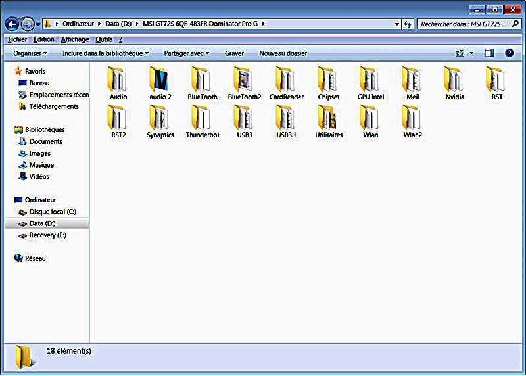Viewport: 526px width, 376px height.
Task: Open the ? help menu
Action: (121, 39)
